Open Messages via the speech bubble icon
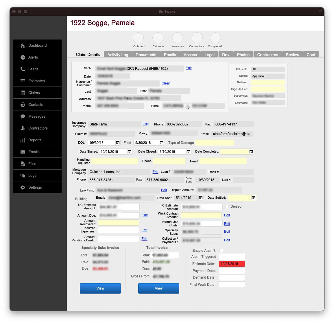This screenshot has width=334, height=323. click(23, 117)
